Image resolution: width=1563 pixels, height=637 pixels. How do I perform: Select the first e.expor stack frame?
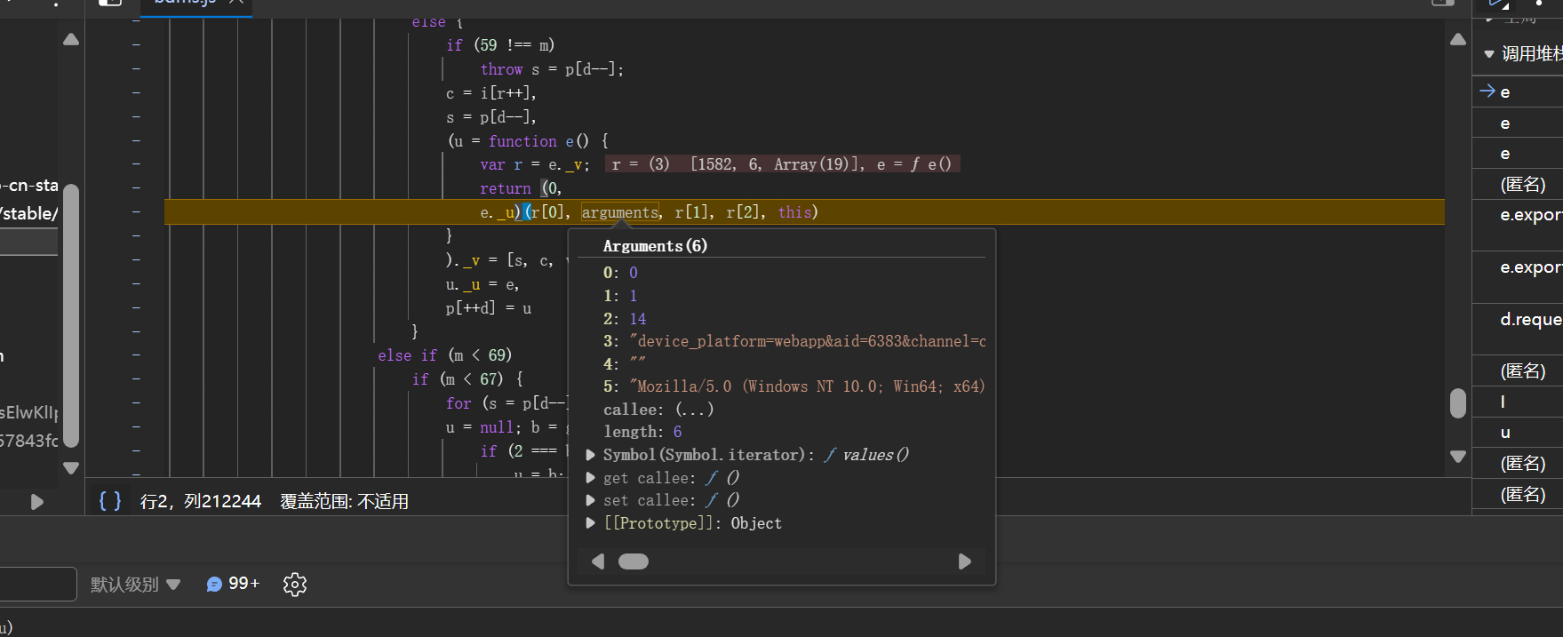coord(1530,215)
